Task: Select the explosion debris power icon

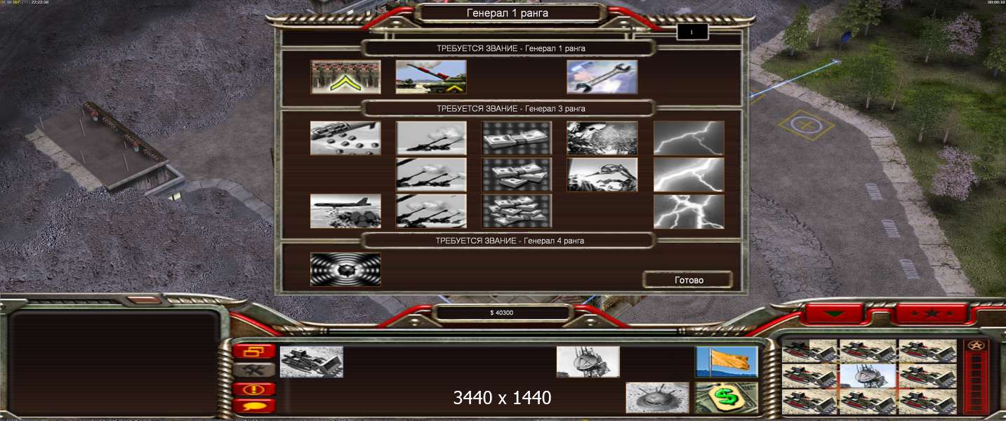Action: (602, 138)
